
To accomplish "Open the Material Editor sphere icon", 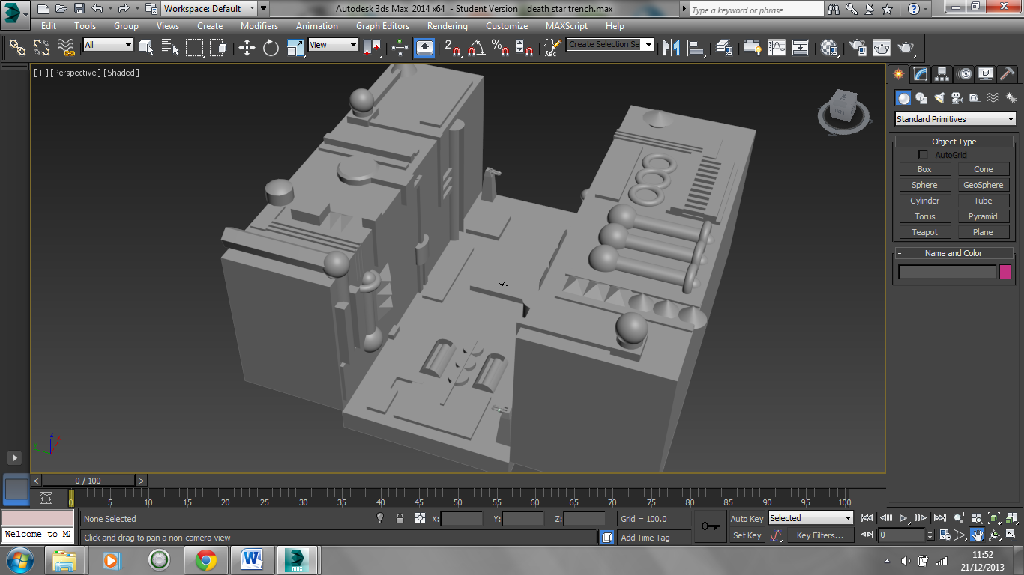I will pos(828,48).
